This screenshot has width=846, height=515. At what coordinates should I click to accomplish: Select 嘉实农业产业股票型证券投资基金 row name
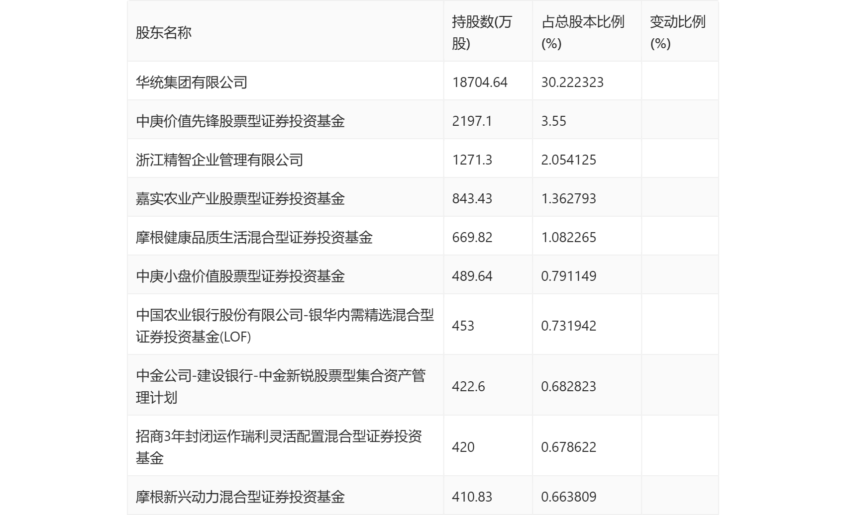tap(240, 198)
